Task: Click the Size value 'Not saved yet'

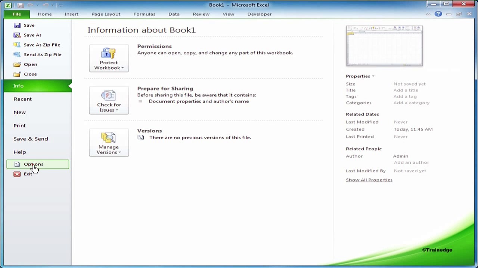Action: 409,84
